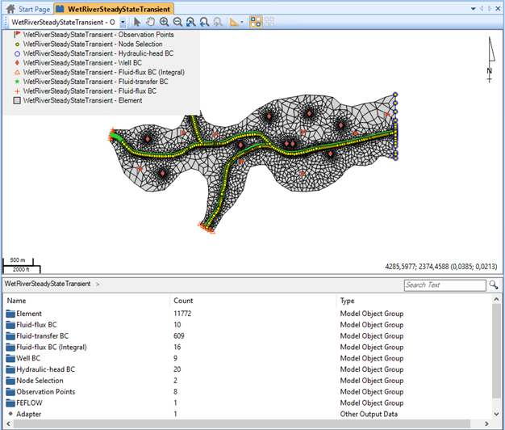
Task: Click the Element legend grey square
Action: [17, 100]
